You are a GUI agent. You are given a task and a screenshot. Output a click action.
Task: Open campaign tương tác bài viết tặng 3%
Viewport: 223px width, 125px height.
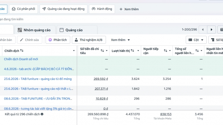tap(39, 109)
